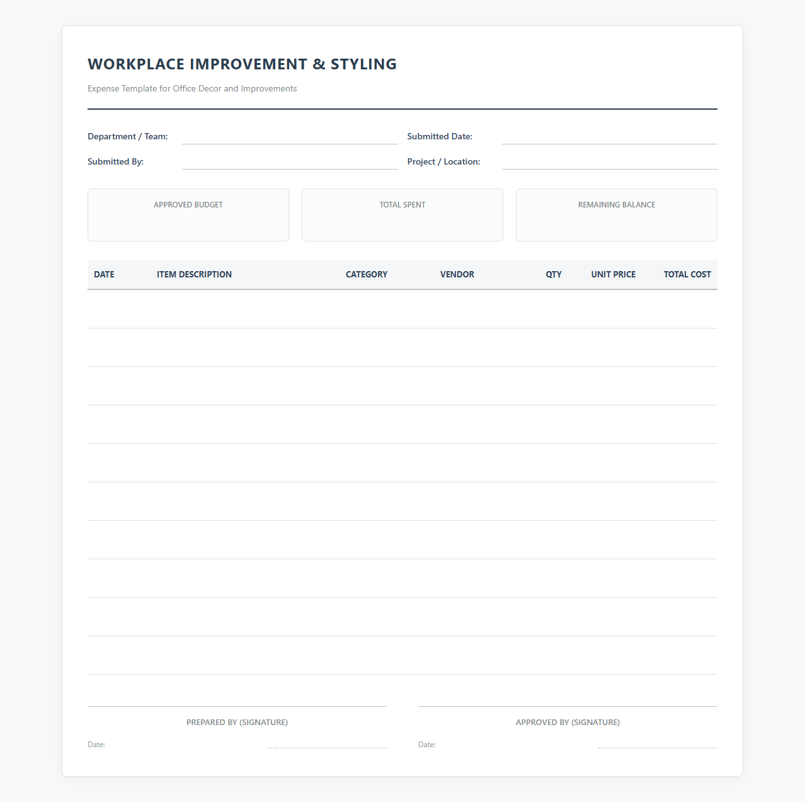805x802 pixels.
Task: Select the Total Spent summary box
Action: [x=402, y=215]
